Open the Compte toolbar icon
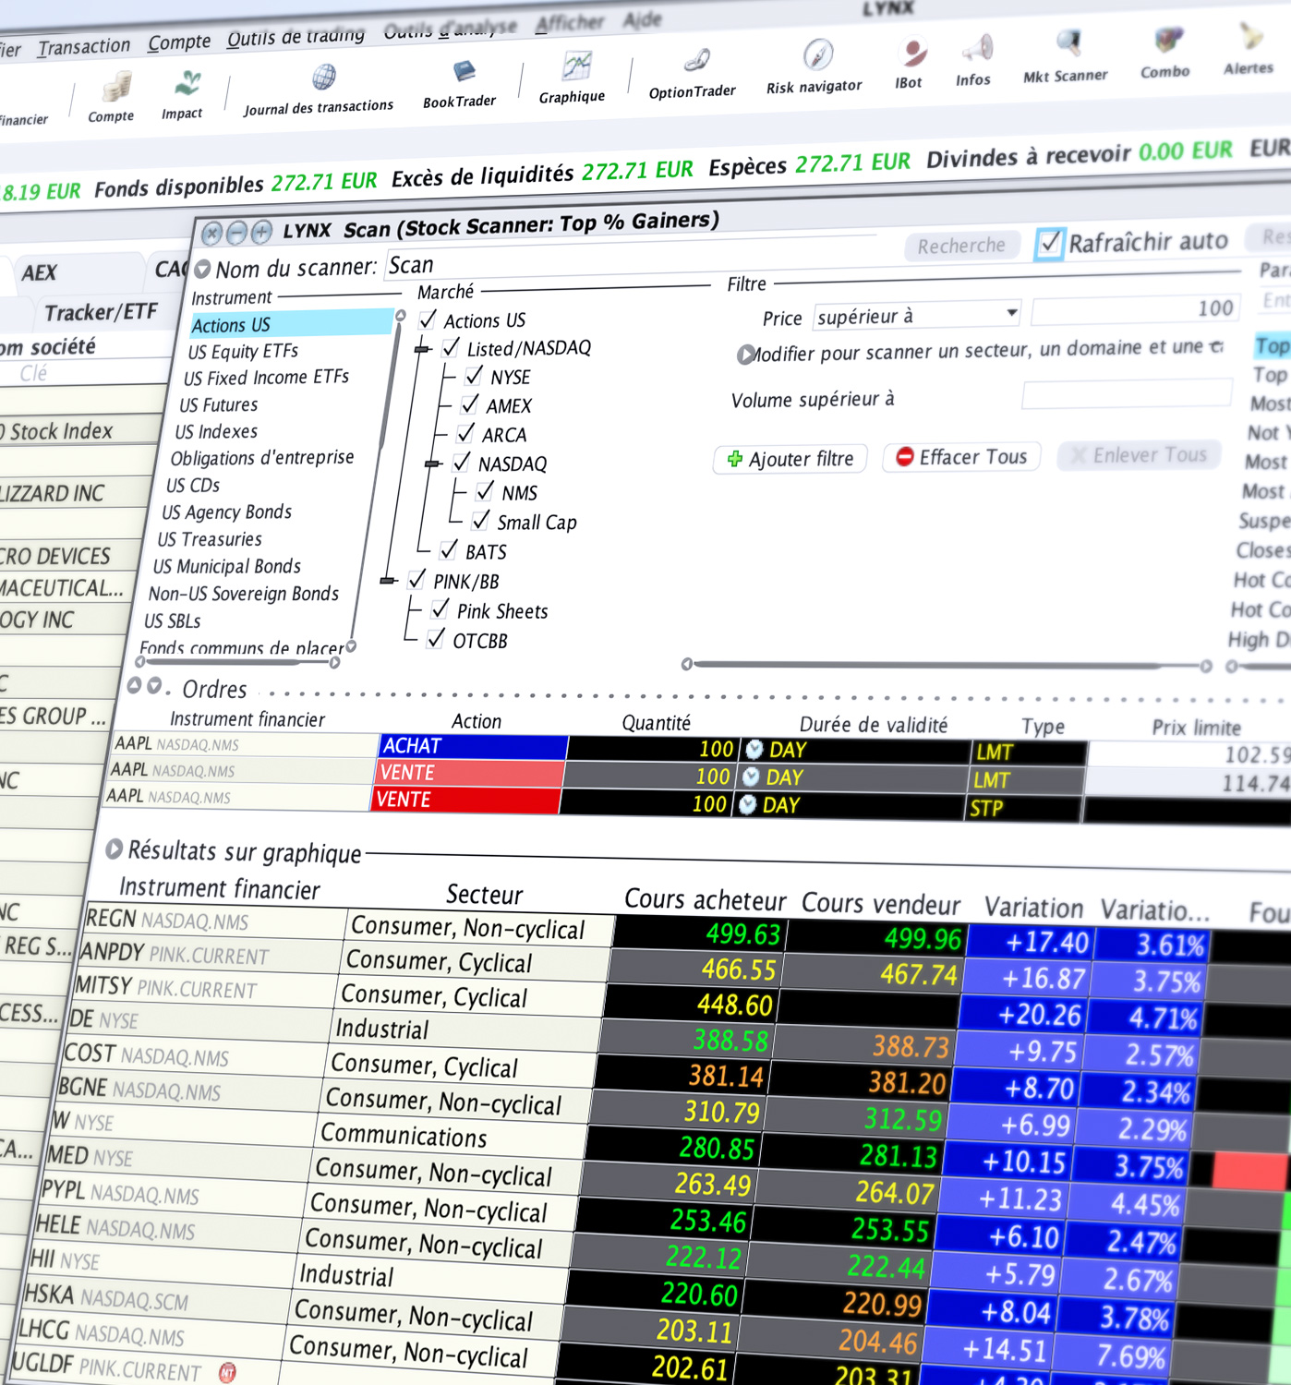1291x1385 pixels. (x=115, y=89)
